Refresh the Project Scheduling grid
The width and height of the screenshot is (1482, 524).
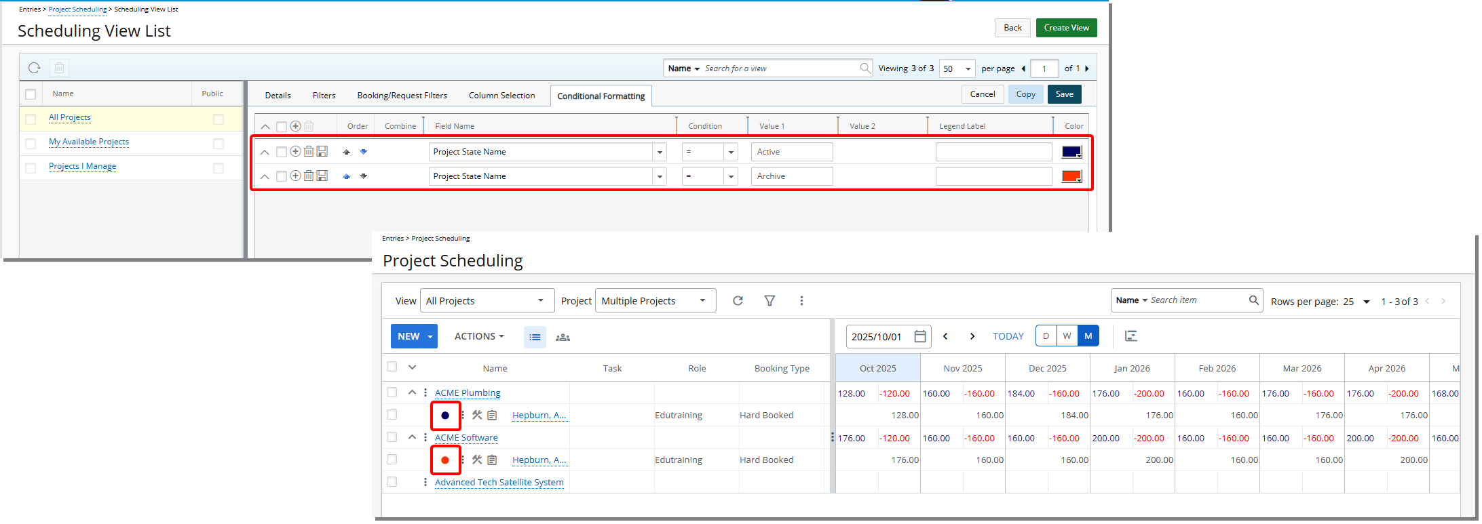click(x=738, y=300)
